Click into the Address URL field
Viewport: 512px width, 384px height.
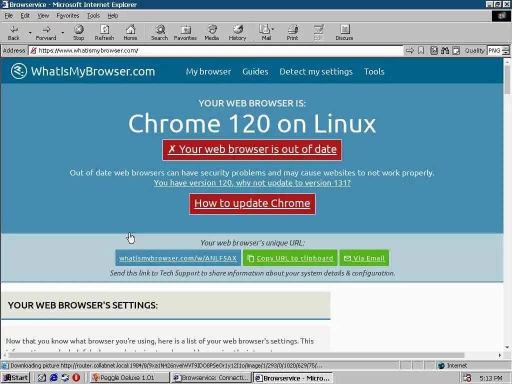[x=215, y=50]
